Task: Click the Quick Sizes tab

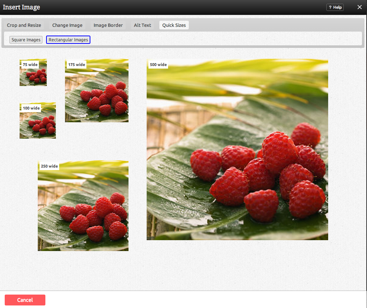Action: (x=174, y=25)
